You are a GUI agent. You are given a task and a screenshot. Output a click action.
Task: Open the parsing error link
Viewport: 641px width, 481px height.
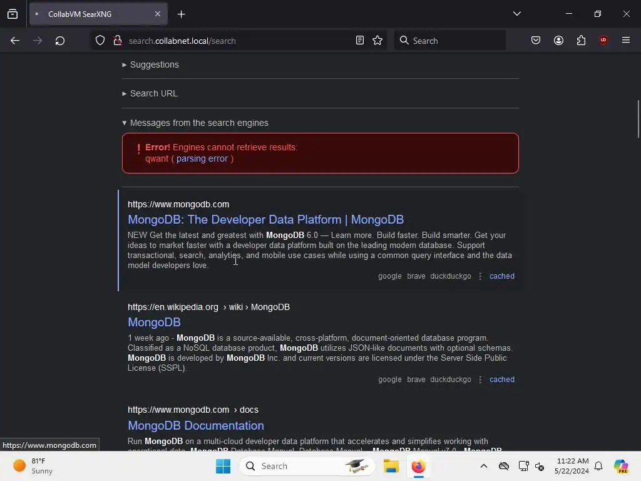click(x=202, y=158)
